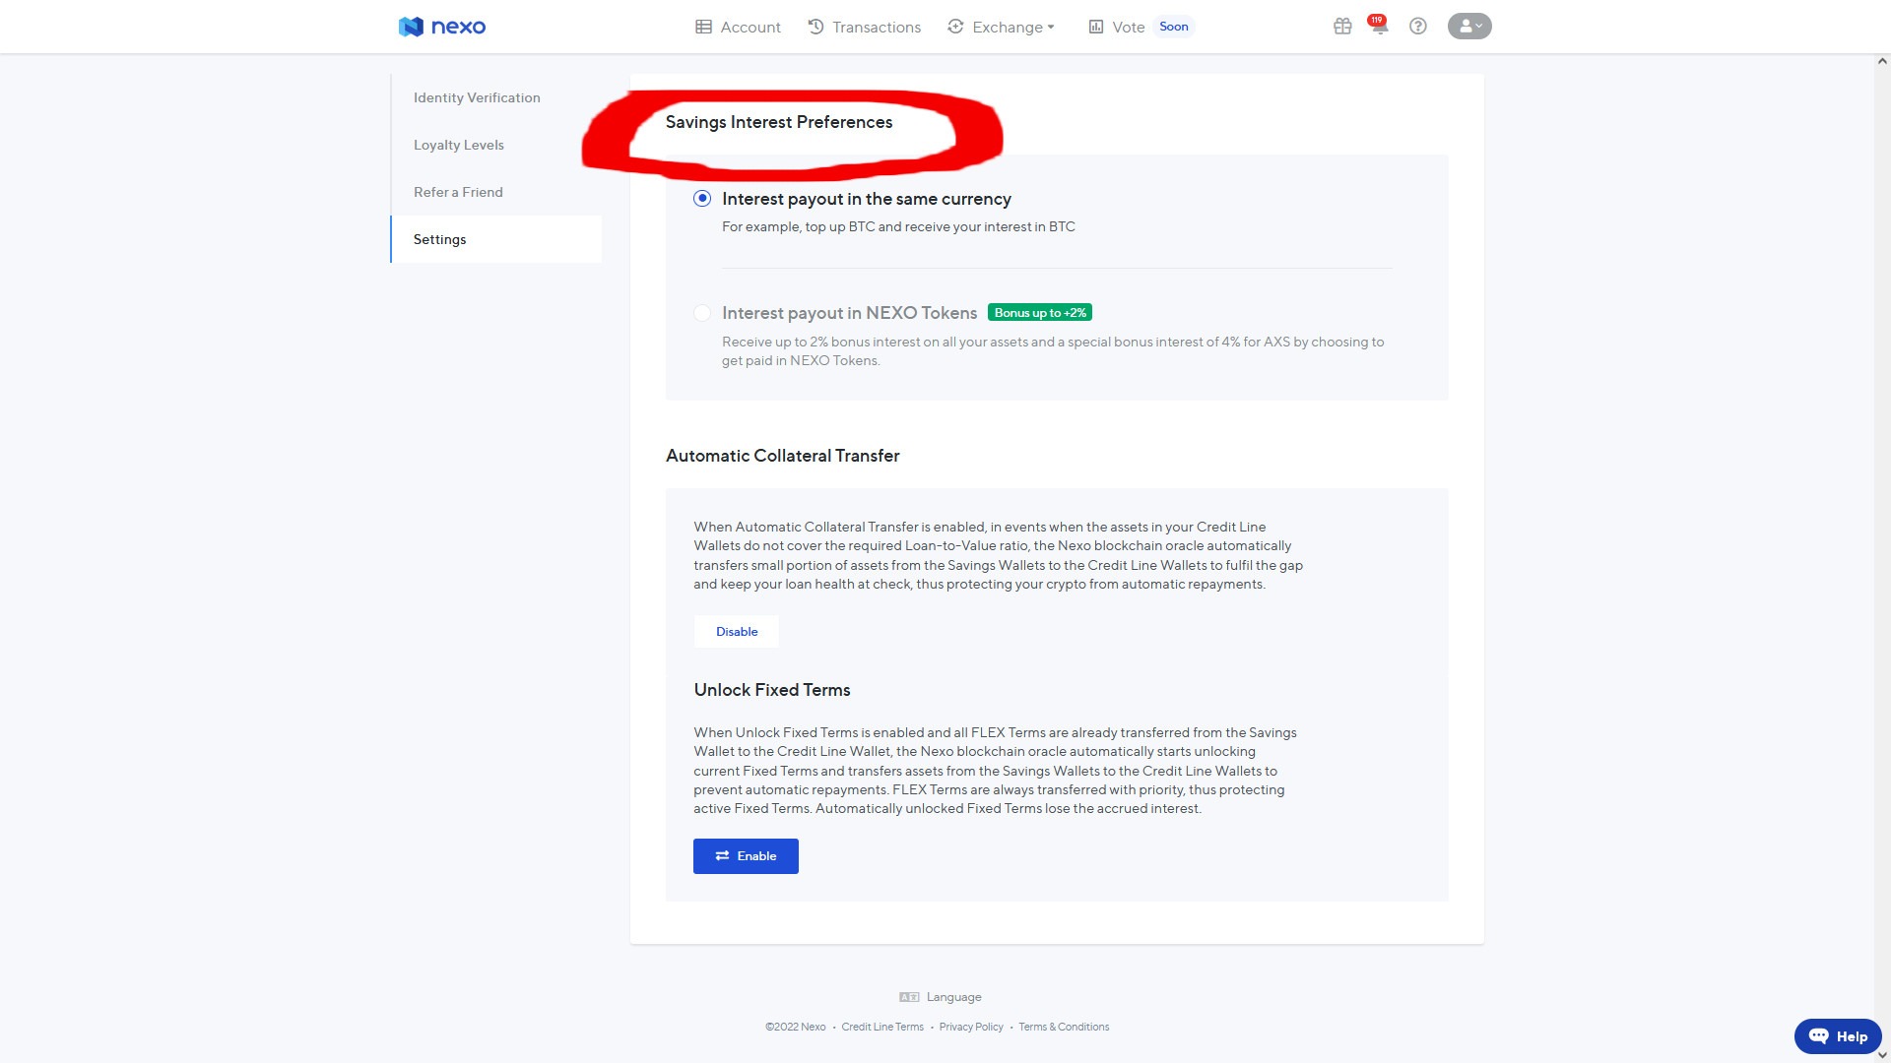Screen dimensions: 1891x1063
Task: Disable Automatic Collateral Transfer
Action: 737,632
